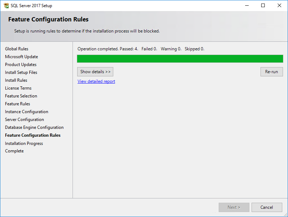The width and height of the screenshot is (288, 217).
Task: Open the View detailed report link
Action: (96, 81)
